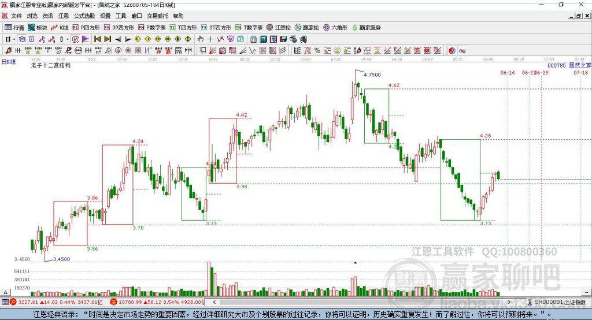
Task: Click the 10780.99 index value
Action: [129, 302]
